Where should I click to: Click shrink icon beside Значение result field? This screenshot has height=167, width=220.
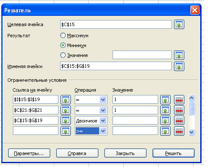pyautogui.click(x=179, y=55)
